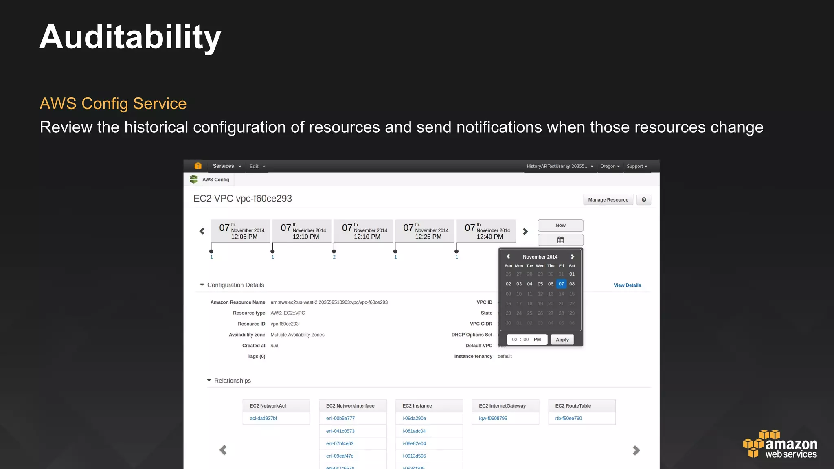Collapse the Configuration Details section
The width and height of the screenshot is (834, 469).
click(202, 285)
